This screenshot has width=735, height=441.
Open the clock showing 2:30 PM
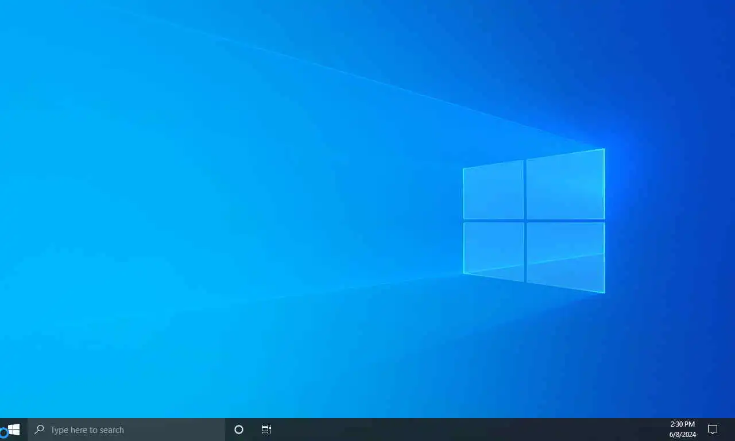click(682, 430)
